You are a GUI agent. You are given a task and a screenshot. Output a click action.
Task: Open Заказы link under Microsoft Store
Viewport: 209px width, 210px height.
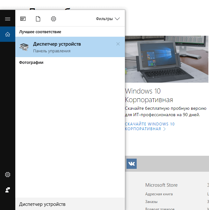(x=151, y=202)
